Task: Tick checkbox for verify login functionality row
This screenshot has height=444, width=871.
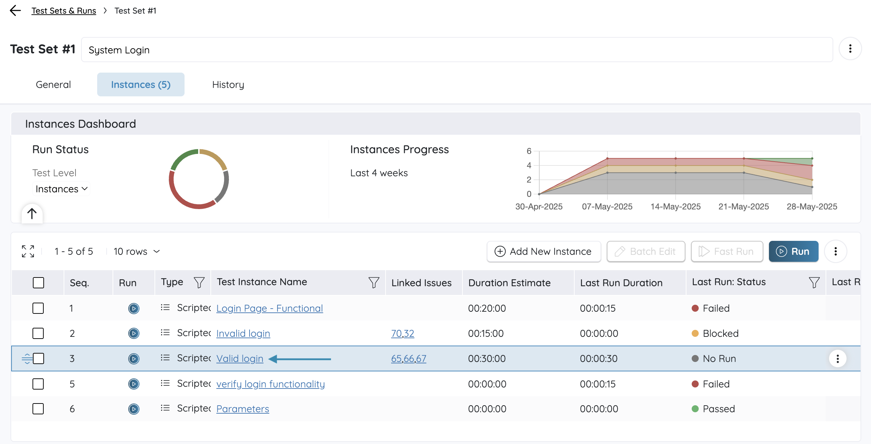Action: 38,384
